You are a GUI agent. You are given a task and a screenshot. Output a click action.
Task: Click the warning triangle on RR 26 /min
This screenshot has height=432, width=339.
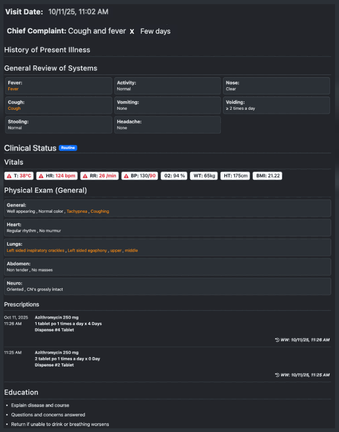pyautogui.click(x=85, y=176)
